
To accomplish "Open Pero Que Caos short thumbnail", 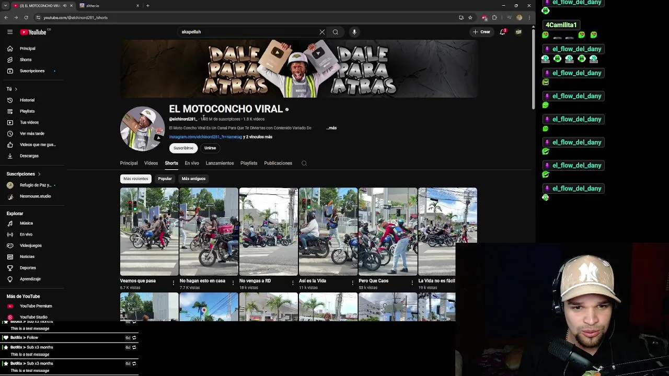I will (x=388, y=231).
